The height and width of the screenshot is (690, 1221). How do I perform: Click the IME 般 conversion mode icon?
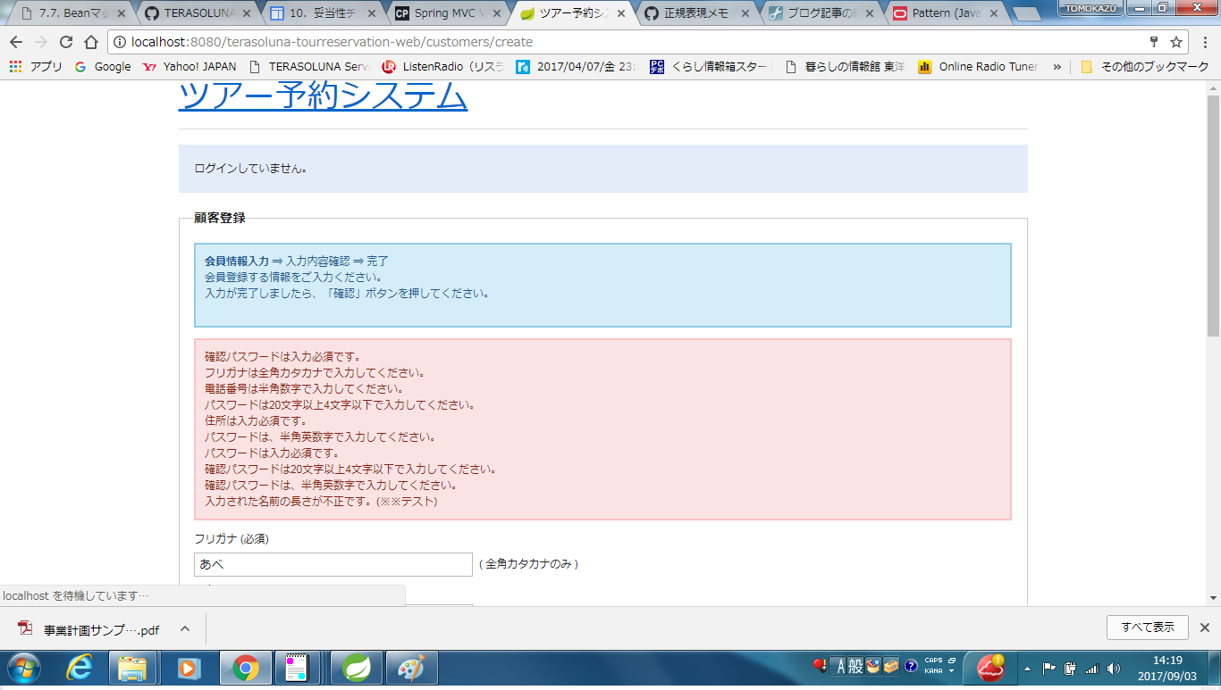[855, 666]
